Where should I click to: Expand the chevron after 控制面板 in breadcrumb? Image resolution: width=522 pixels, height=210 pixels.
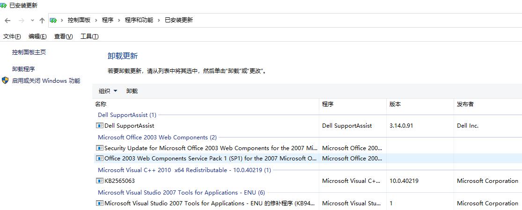pos(96,20)
